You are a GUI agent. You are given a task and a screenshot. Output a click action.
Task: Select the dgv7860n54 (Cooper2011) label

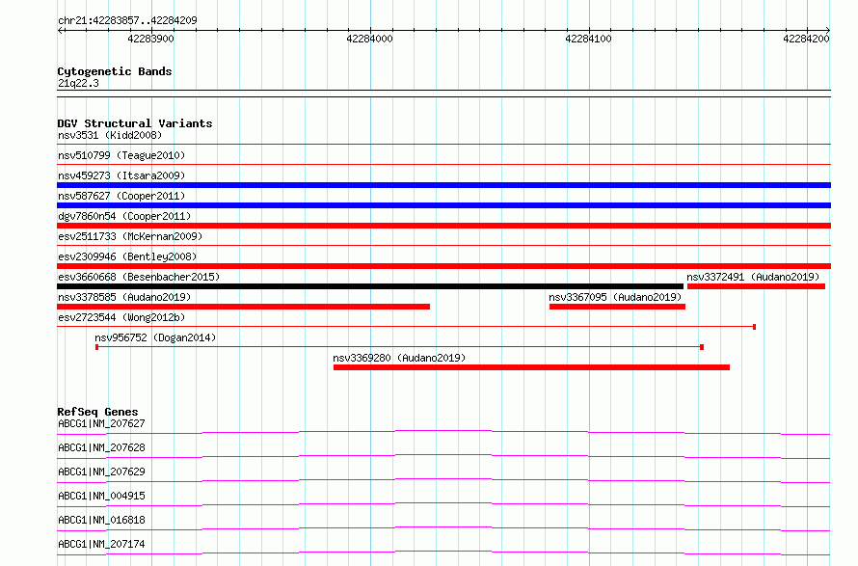tap(124, 216)
